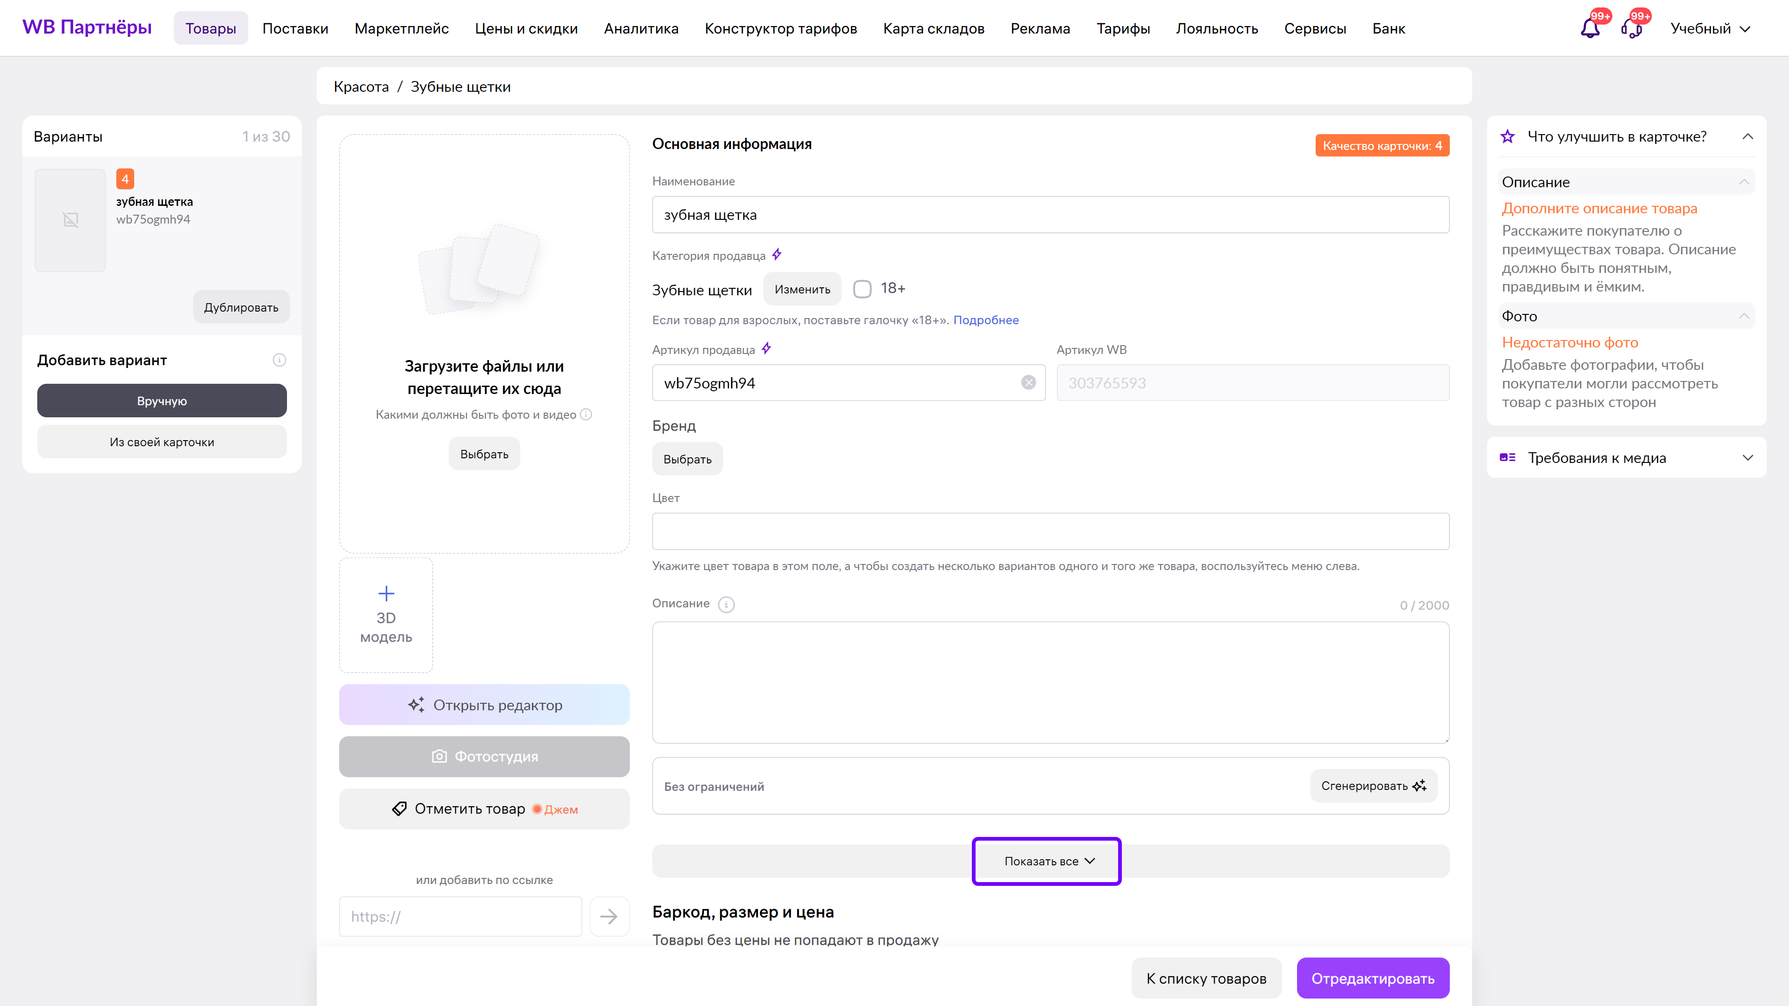Click into the Описание text area
This screenshot has height=1006, width=1789.
[x=1050, y=682]
